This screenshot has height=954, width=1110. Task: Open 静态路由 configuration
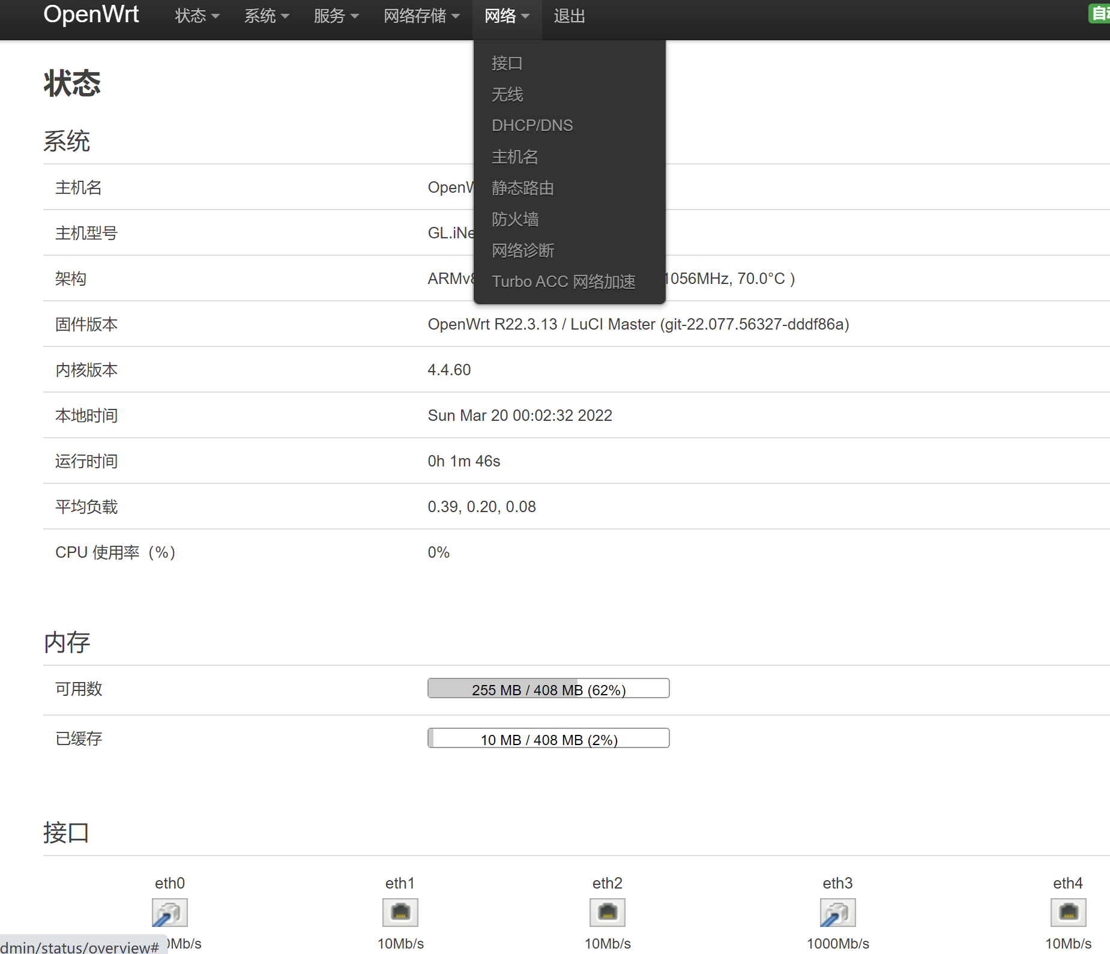pyautogui.click(x=522, y=187)
